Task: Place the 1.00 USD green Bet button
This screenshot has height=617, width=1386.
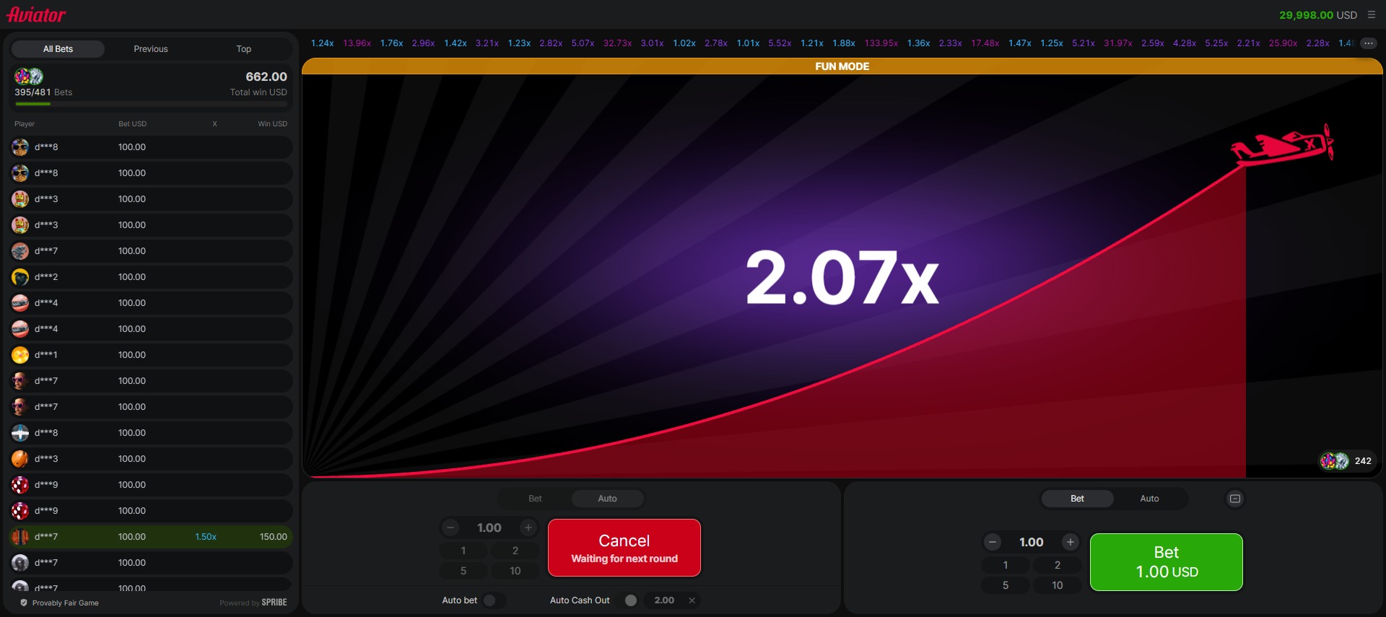Action: [1167, 562]
